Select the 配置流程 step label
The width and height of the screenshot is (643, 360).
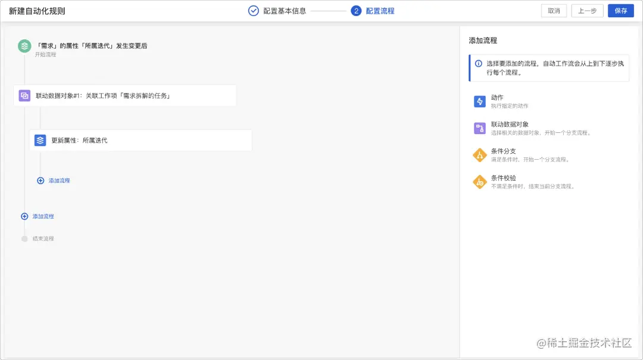point(380,11)
